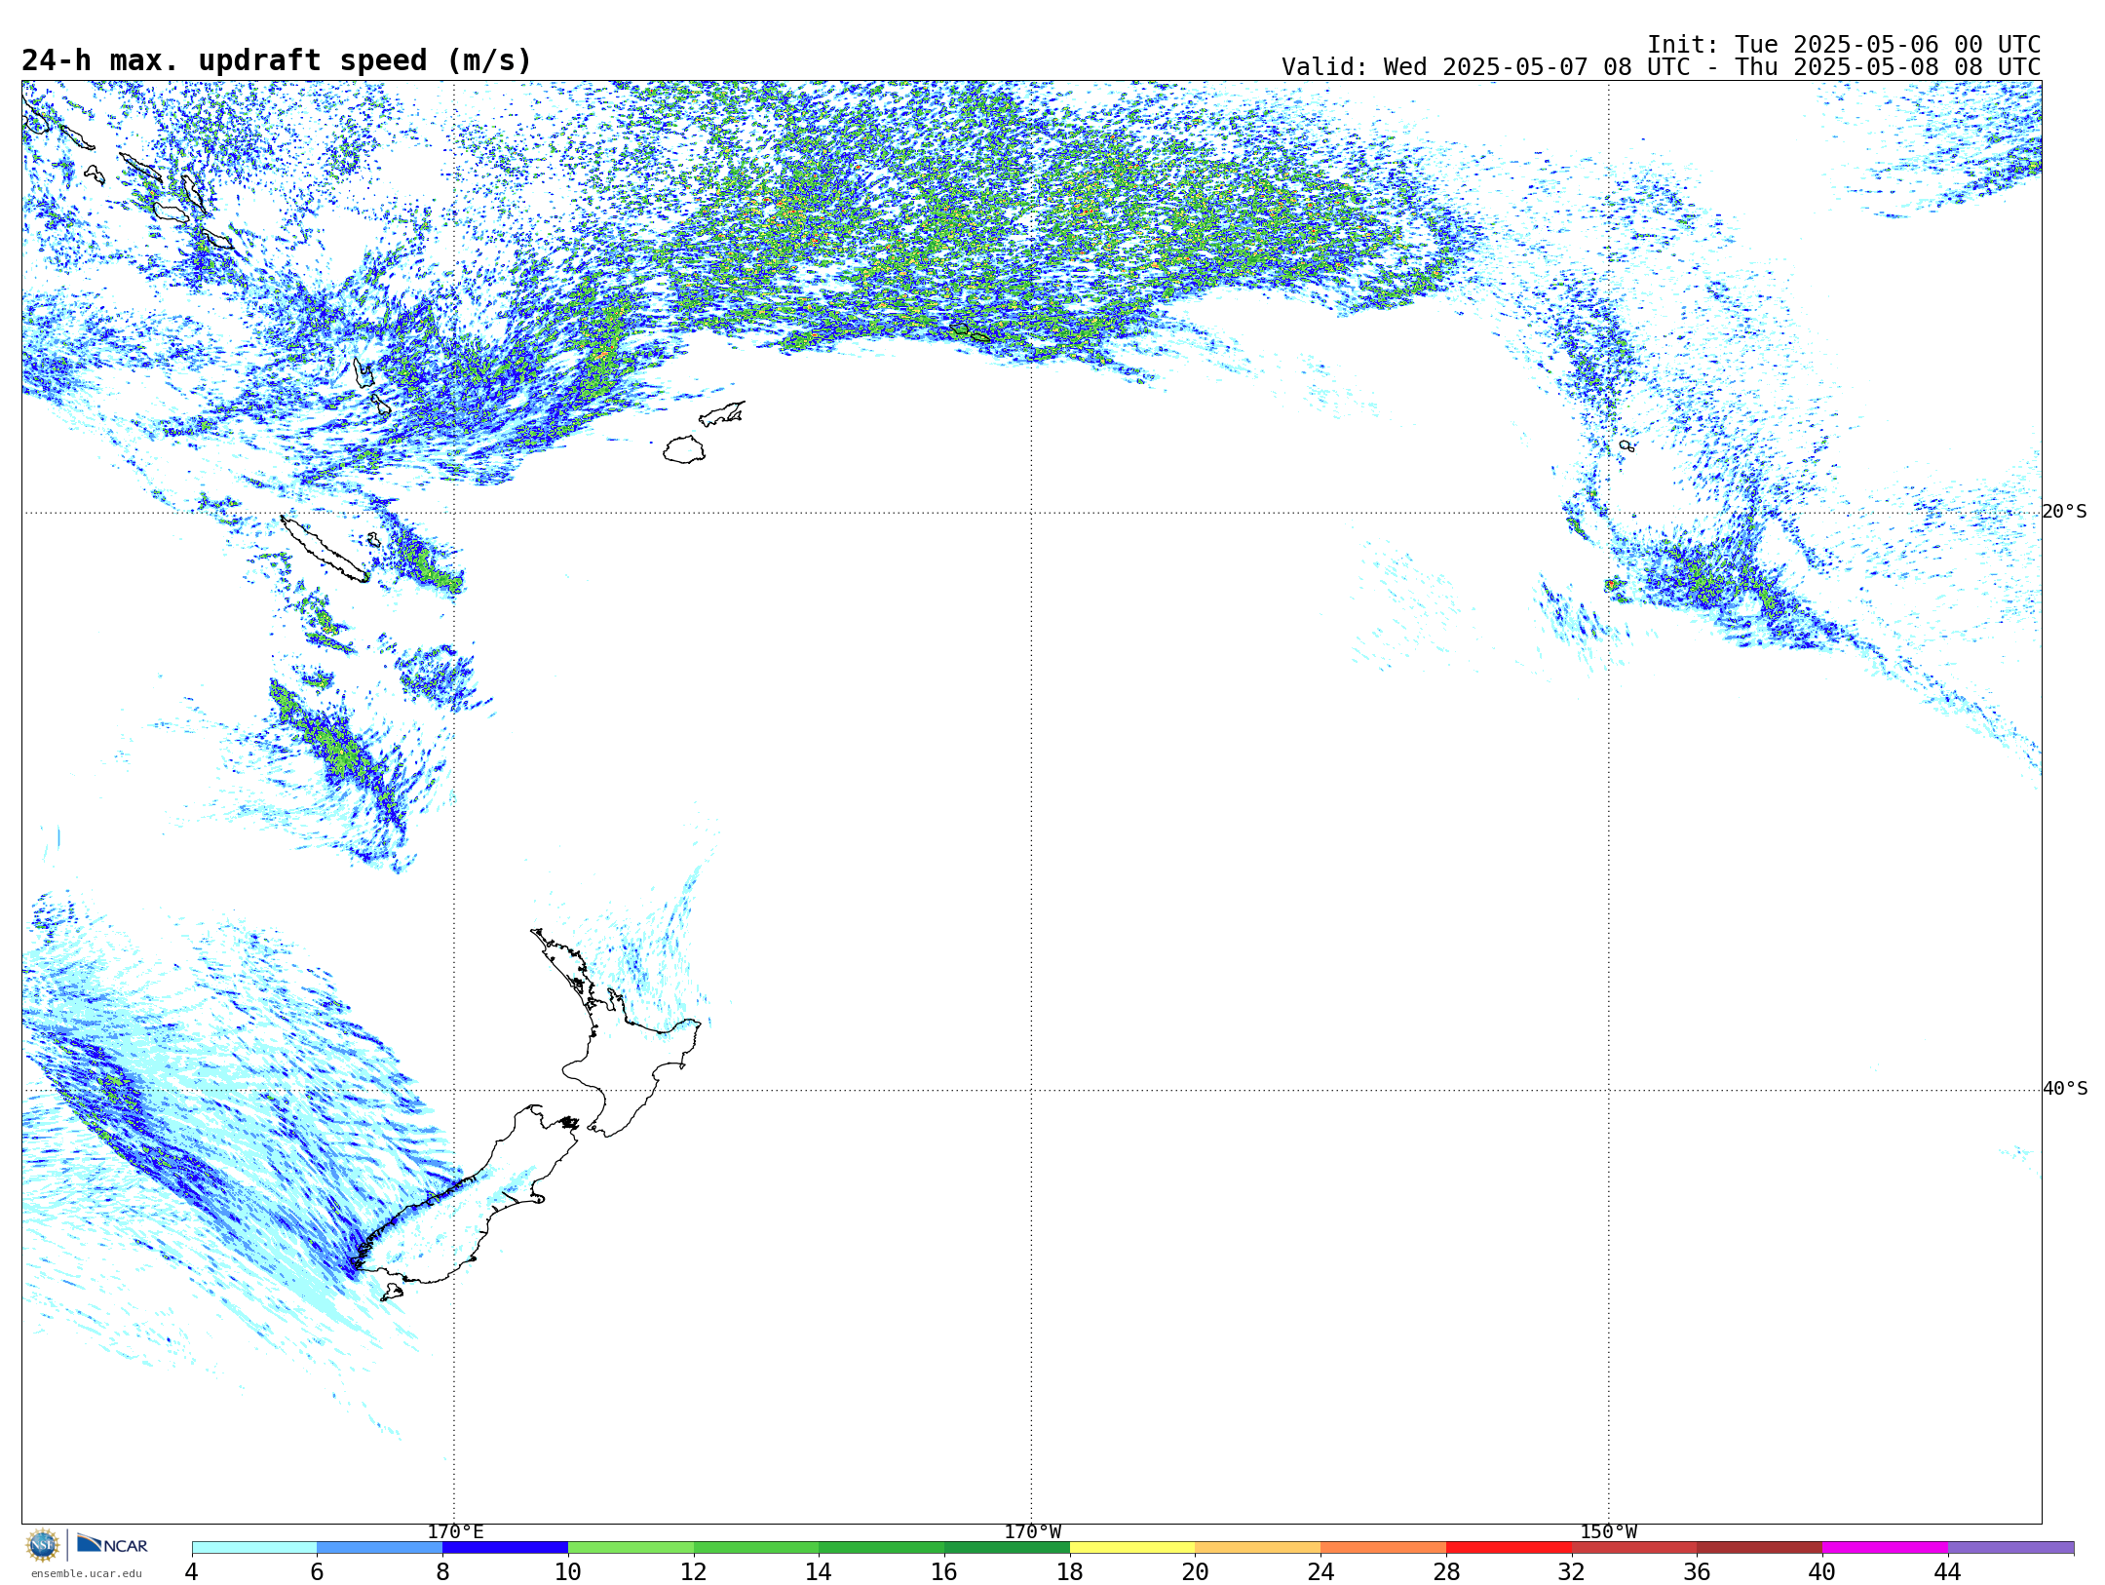This screenshot has height=1585, width=2105.
Task: Select the light cyan 4–6 colorbar segment
Action: pos(254,1548)
